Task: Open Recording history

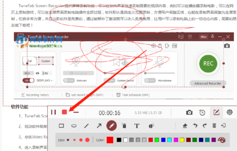Action: click(35, 95)
